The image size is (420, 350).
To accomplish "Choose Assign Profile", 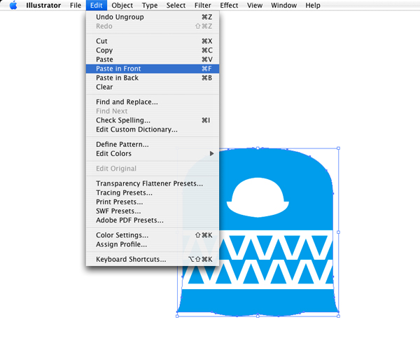I will pos(153,244).
